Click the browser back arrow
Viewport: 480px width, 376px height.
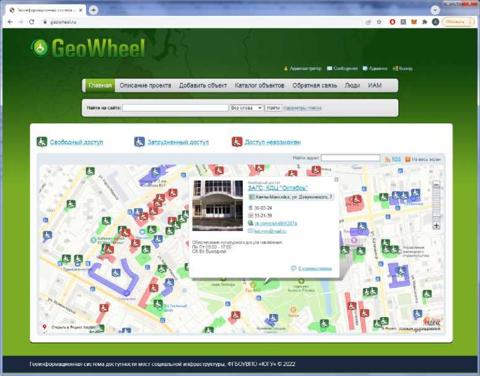10,22
